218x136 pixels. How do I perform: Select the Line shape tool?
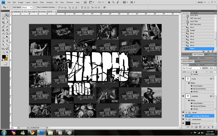(x=7, y=45)
